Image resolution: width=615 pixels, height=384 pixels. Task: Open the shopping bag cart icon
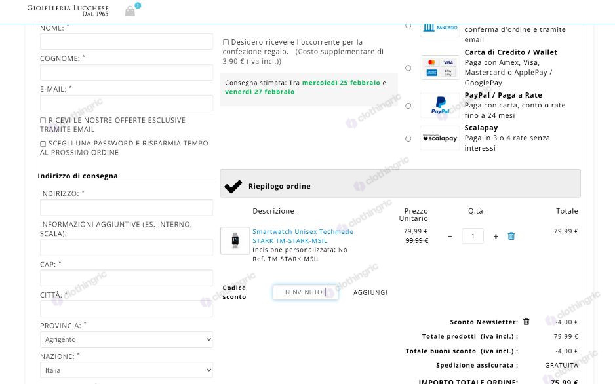pyautogui.click(x=130, y=11)
